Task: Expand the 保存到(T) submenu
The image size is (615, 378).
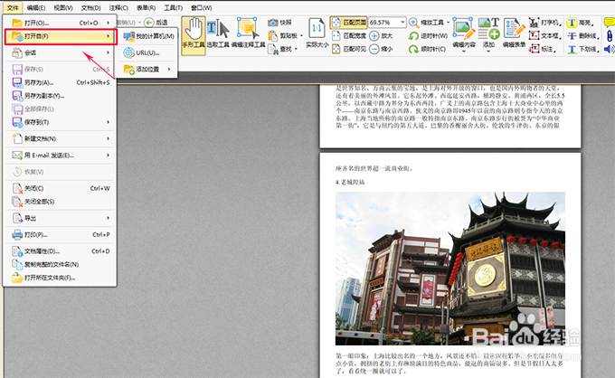Action: pyautogui.click(x=61, y=122)
